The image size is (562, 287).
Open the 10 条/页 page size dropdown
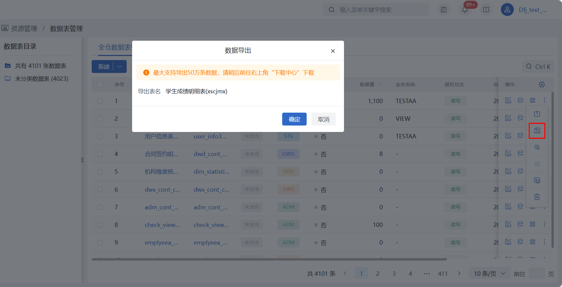tap(489, 273)
